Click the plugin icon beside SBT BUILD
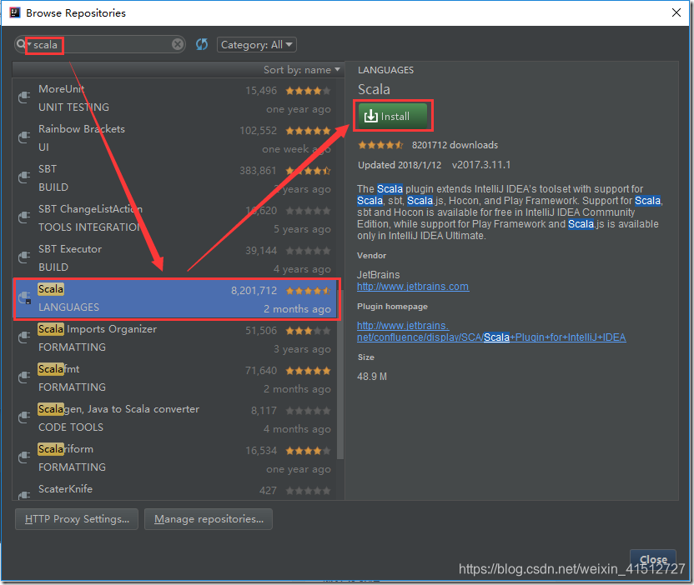This screenshot has width=694, height=585. click(x=24, y=177)
